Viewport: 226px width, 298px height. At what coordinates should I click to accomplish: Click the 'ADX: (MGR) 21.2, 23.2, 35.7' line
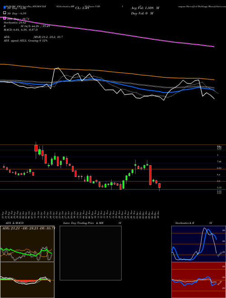point(33,37)
